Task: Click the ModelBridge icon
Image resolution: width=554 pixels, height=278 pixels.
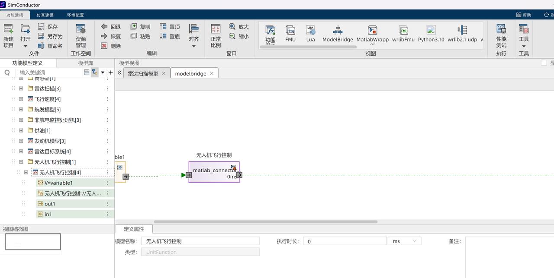Action: (338, 30)
